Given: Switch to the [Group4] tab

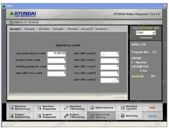Looking at the screenshot, I should point(29,29).
